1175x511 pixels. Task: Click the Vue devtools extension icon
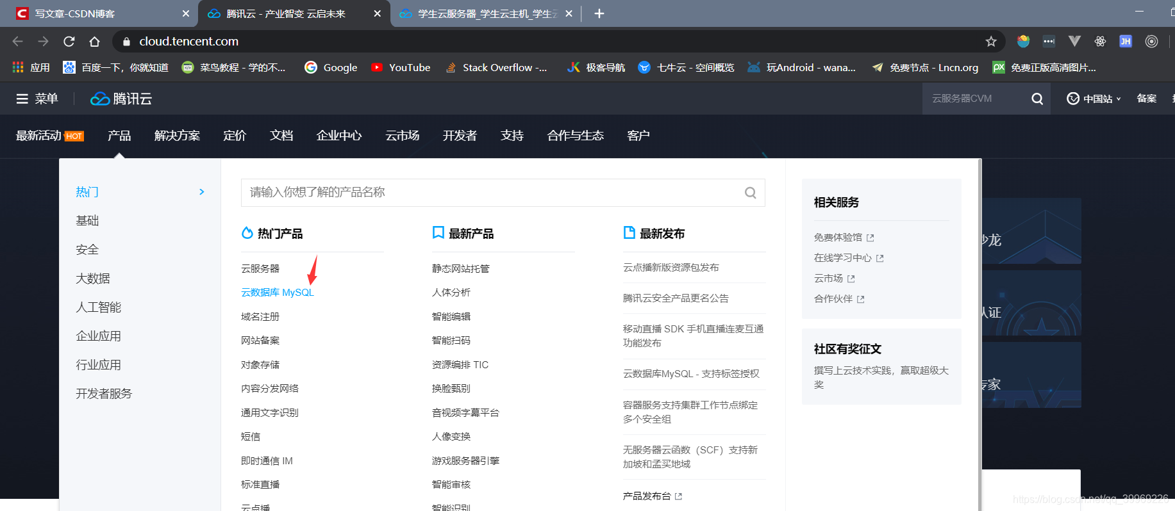(x=1074, y=41)
